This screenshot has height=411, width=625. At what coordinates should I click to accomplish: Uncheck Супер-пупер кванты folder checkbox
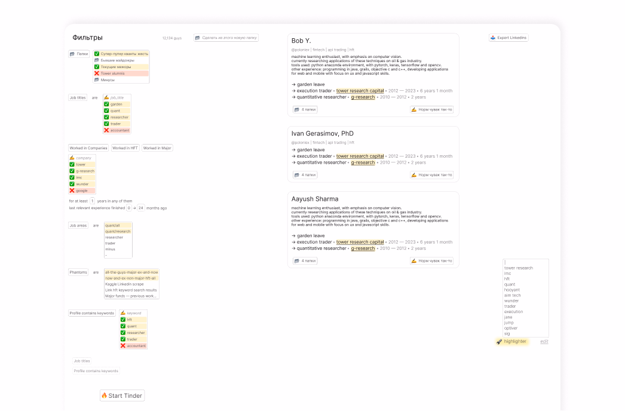point(96,54)
